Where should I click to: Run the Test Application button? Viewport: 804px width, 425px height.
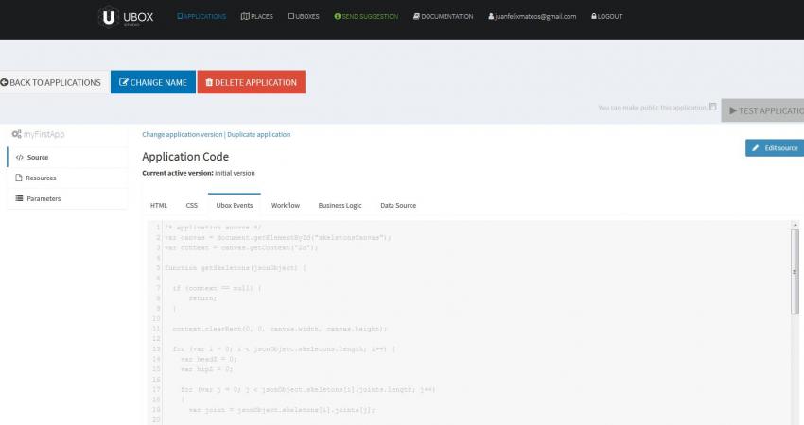pyautogui.click(x=762, y=110)
